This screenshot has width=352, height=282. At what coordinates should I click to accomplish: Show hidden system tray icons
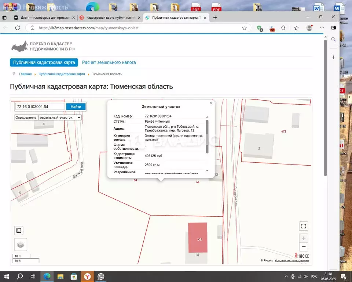(x=286, y=276)
